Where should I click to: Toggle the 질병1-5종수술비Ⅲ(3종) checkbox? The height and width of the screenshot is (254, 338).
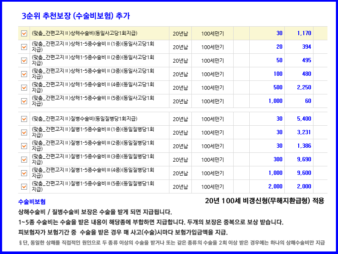pyautogui.click(x=24, y=159)
